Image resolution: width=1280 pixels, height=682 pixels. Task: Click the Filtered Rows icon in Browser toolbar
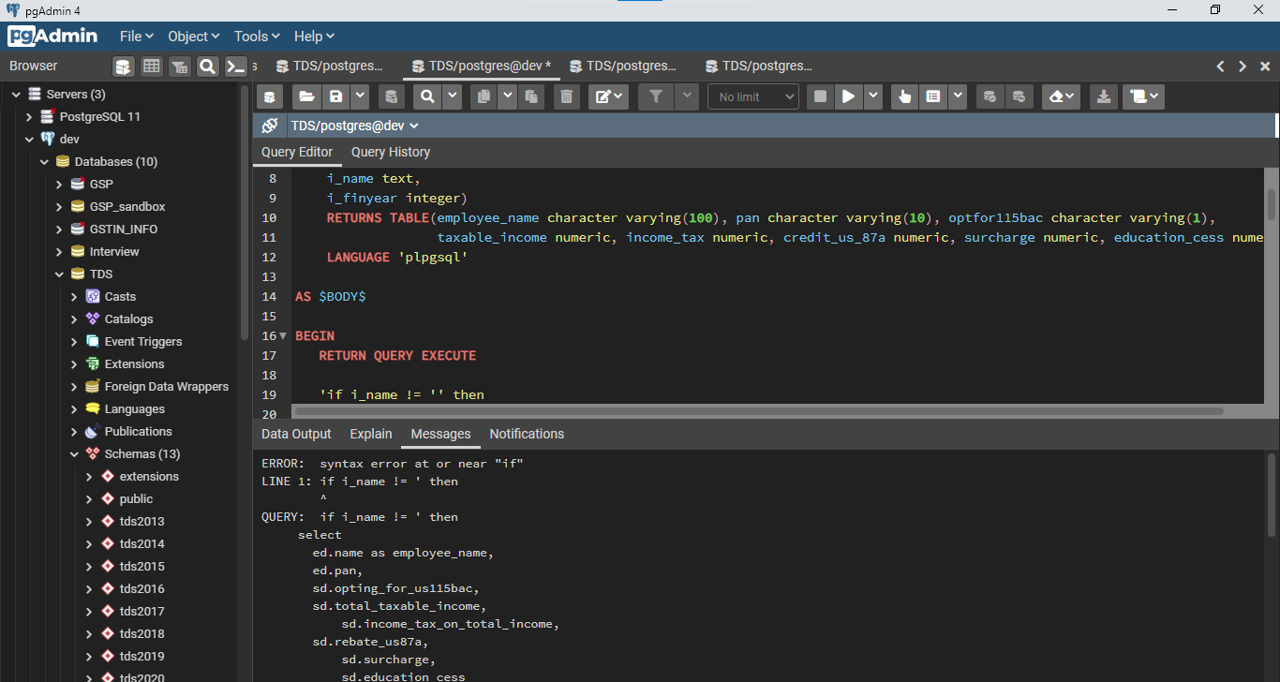point(179,67)
